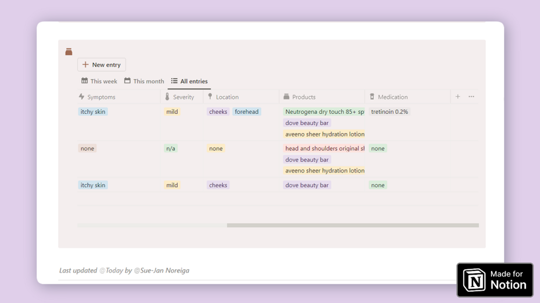Open the Severity column header menu
Viewport: 540px width, 303px height.
[183, 97]
